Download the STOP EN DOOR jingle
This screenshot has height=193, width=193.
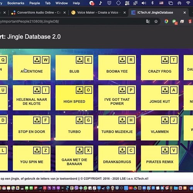(x=37, y=120)
